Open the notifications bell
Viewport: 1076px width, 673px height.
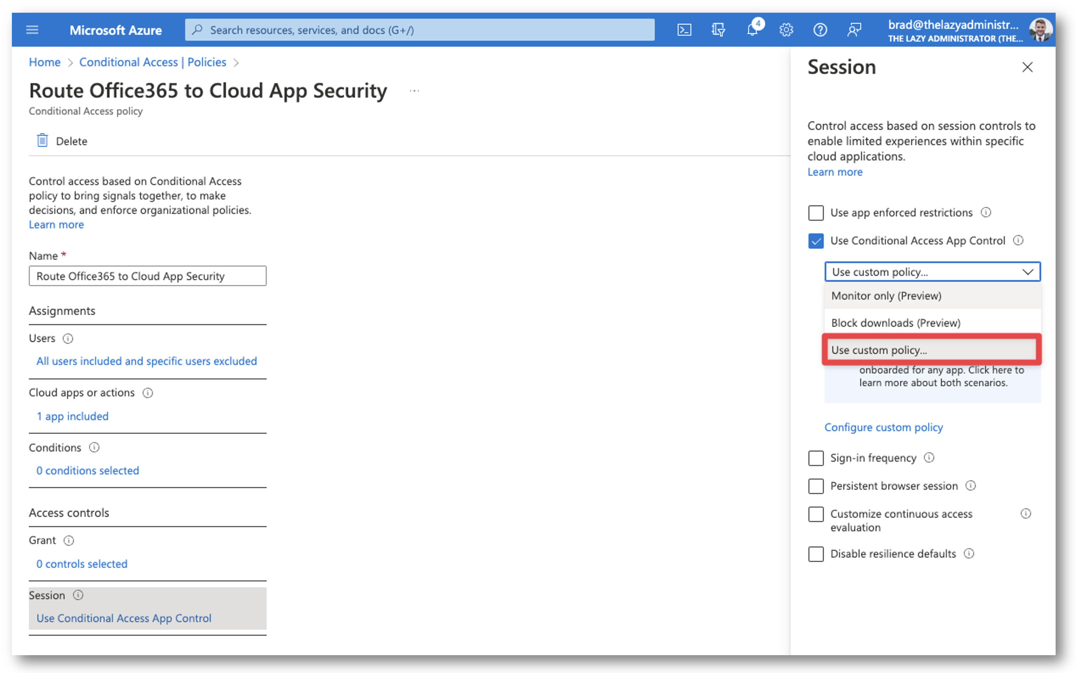pyautogui.click(x=752, y=30)
